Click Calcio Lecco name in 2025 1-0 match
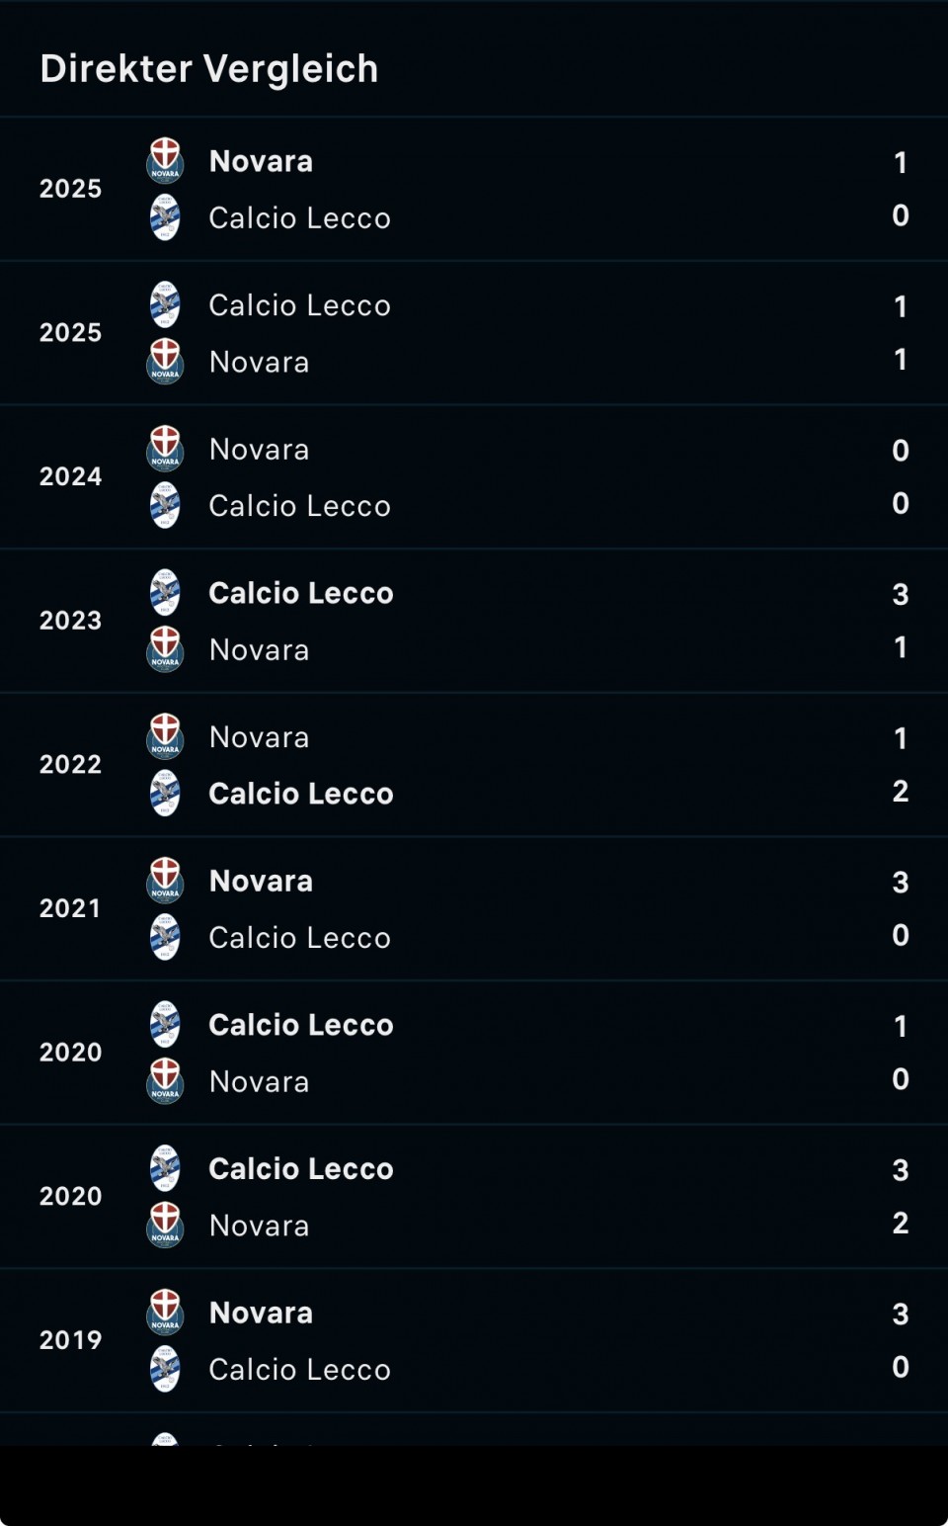Screen dimensions: 948x1526 click(300, 218)
